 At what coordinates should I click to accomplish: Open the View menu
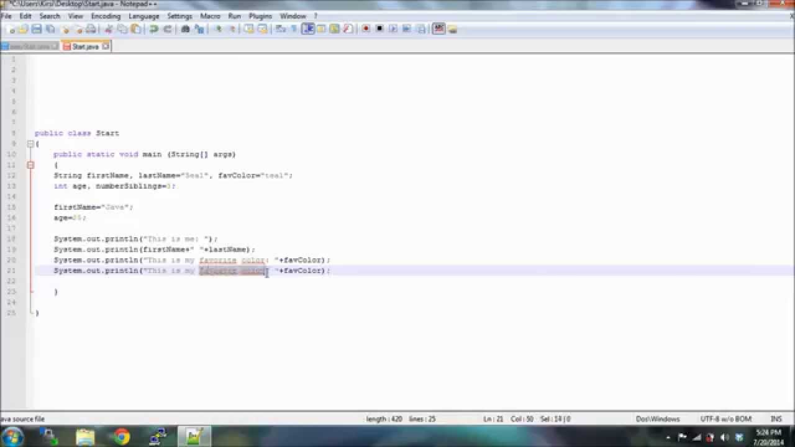click(x=75, y=16)
